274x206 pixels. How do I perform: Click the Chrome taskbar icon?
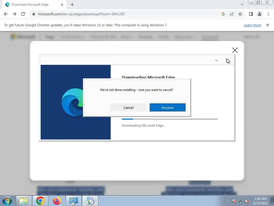point(40,201)
